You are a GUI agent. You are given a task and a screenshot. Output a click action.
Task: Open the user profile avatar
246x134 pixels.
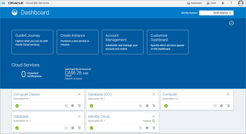(x=240, y=3)
